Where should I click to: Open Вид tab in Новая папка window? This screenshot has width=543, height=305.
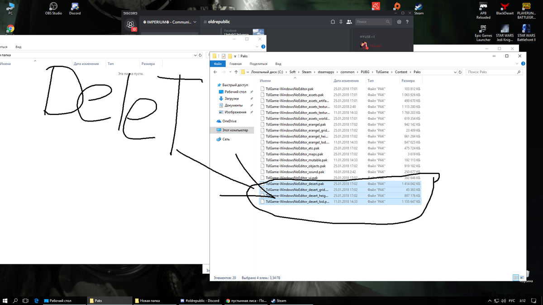tap(19, 47)
